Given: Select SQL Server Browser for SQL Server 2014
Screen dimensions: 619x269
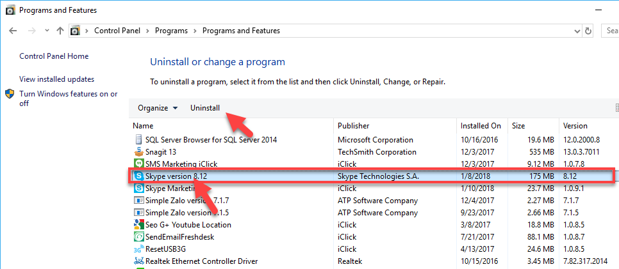Looking at the screenshot, I should (x=211, y=139).
